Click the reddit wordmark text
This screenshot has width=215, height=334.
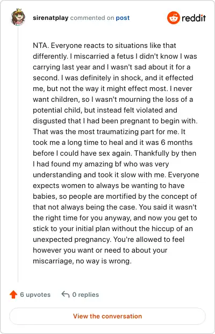(193, 18)
